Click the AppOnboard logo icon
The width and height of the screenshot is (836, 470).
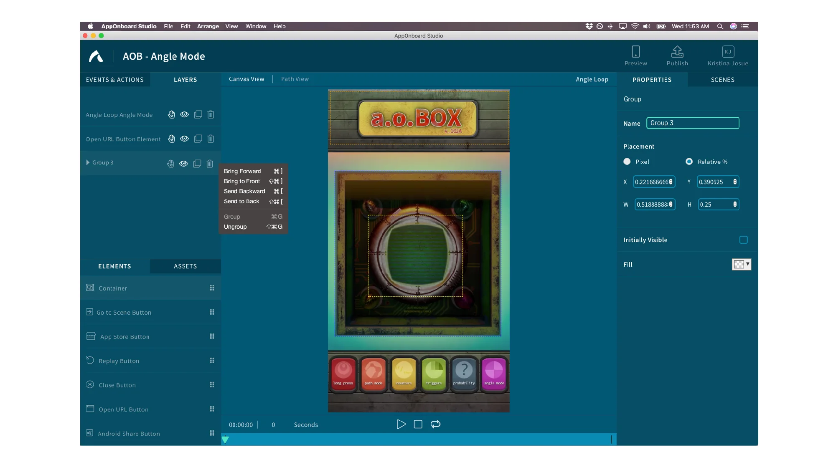click(96, 56)
